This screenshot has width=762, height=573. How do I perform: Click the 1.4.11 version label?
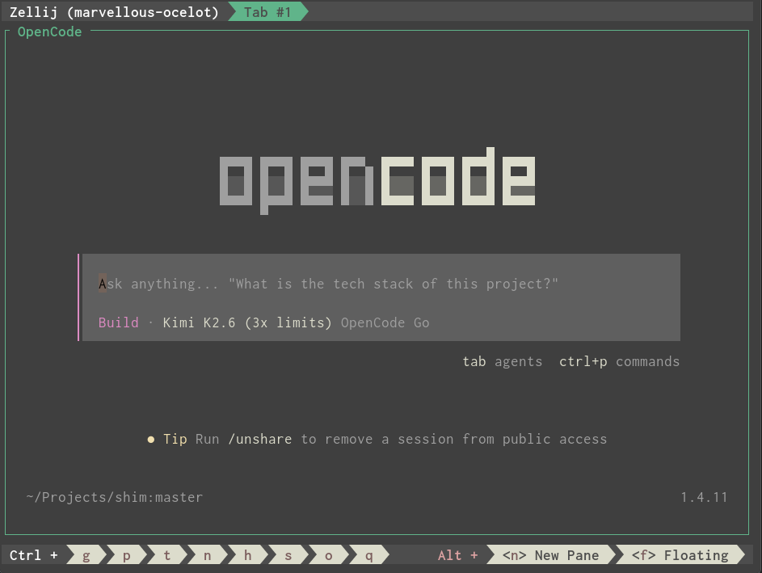click(704, 497)
